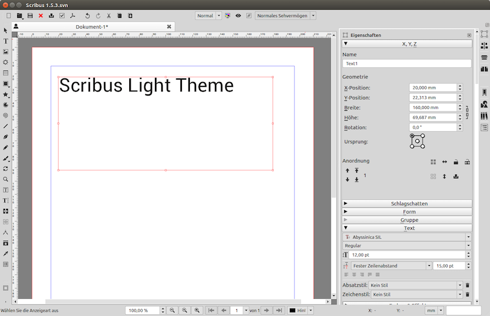
Task: Click the font size 12,00 pt field
Action: pyautogui.click(x=407, y=255)
